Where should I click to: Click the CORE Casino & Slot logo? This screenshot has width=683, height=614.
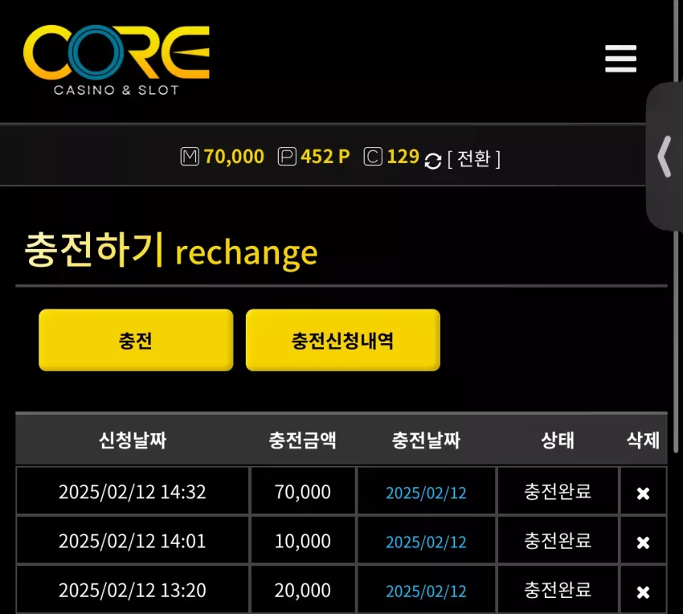(117, 60)
